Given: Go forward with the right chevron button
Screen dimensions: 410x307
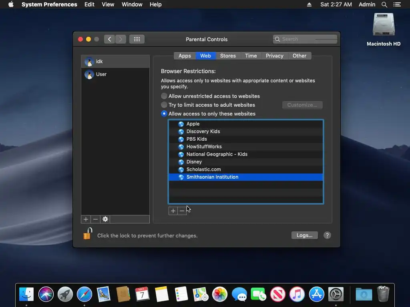Looking at the screenshot, I should pyautogui.click(x=121, y=39).
